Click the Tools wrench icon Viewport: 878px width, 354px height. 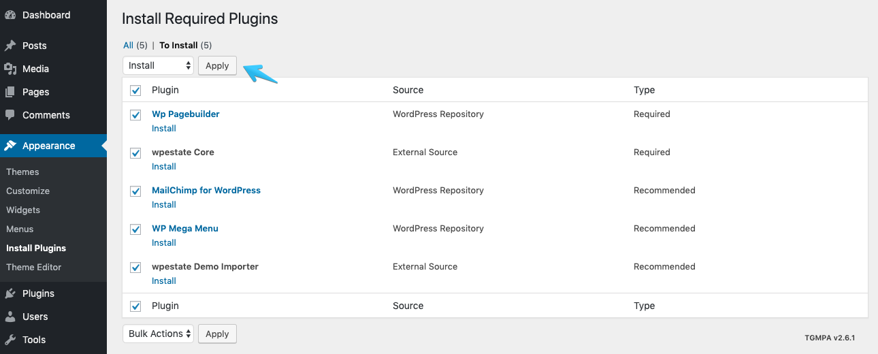click(10, 340)
